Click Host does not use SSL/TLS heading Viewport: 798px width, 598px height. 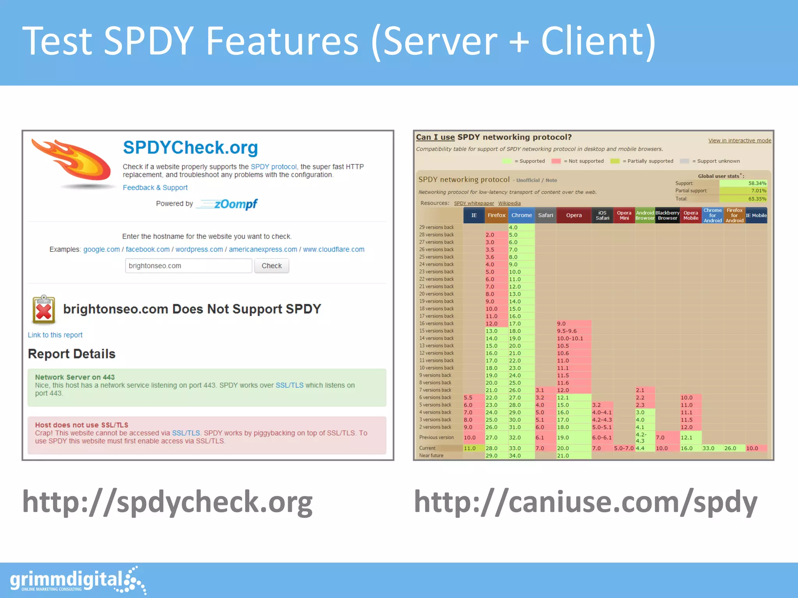(81, 425)
